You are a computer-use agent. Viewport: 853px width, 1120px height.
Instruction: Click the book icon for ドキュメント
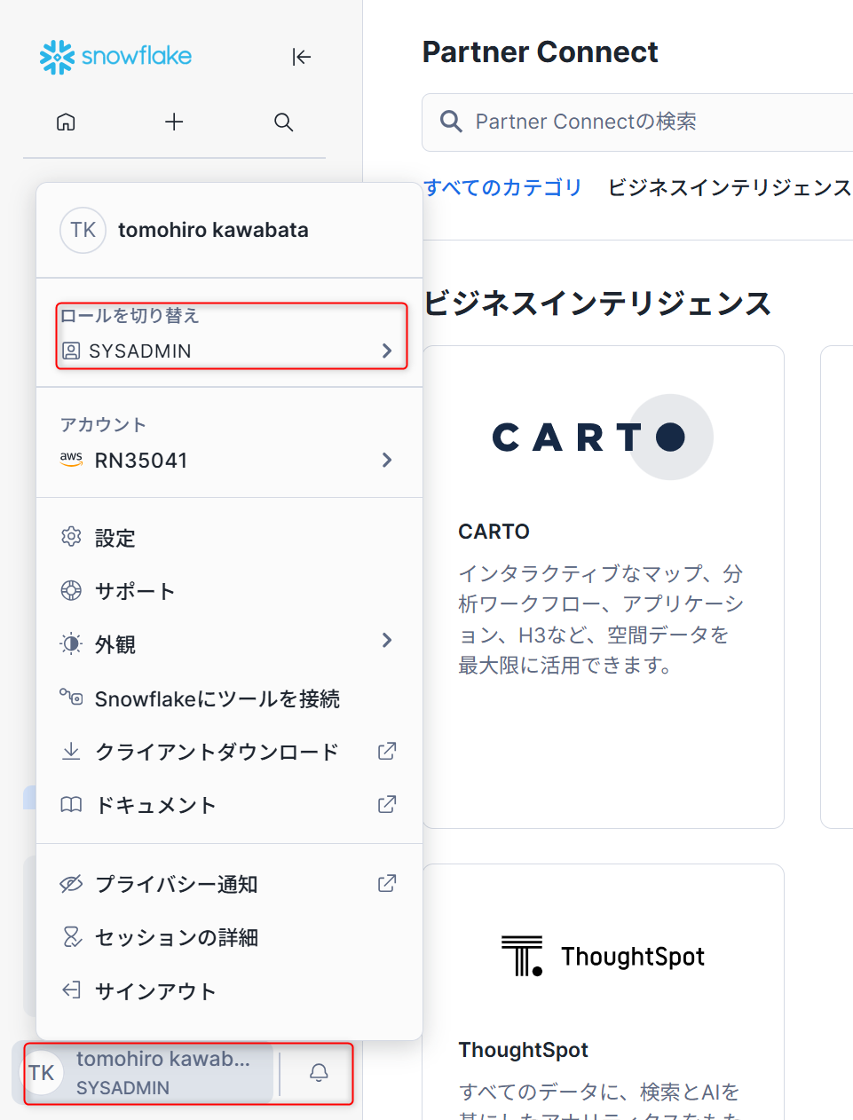pyautogui.click(x=71, y=804)
